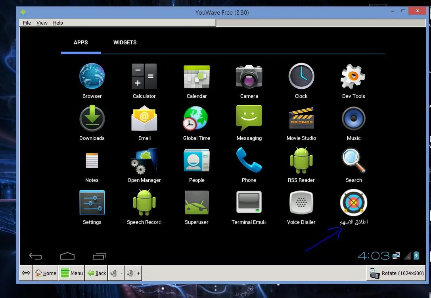The height and width of the screenshot is (298, 431).
Task: Switch to the APPS tab
Action: pyautogui.click(x=80, y=42)
